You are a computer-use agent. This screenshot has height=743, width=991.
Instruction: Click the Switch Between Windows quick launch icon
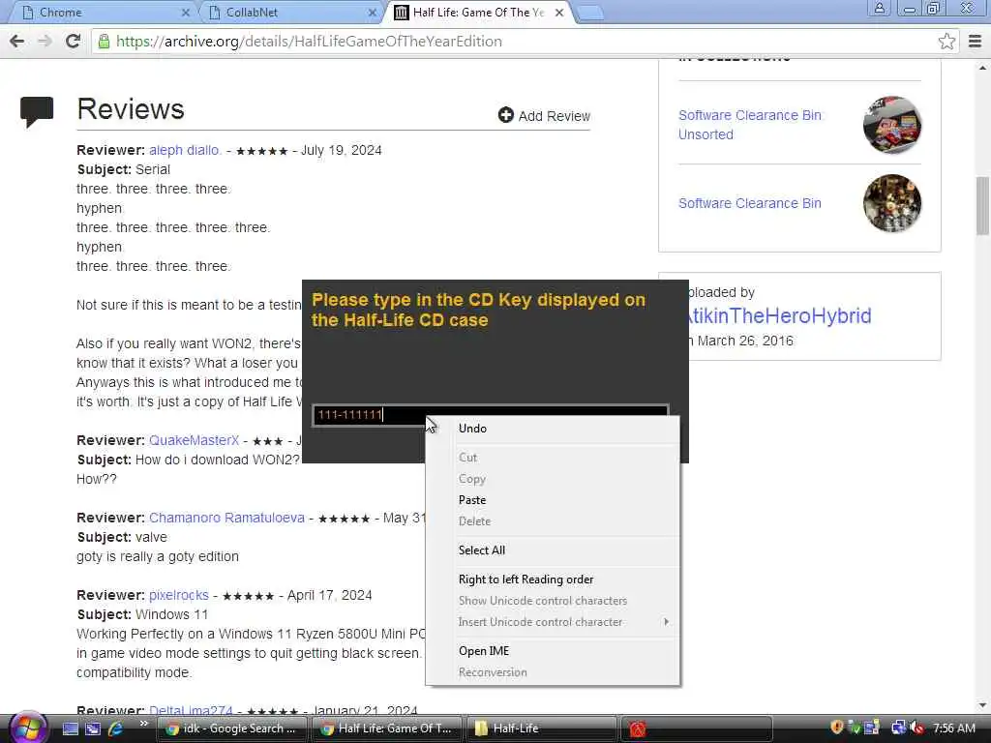coord(93,728)
